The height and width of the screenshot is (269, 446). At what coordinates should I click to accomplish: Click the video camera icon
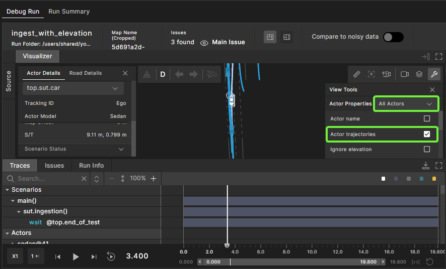tap(405, 74)
